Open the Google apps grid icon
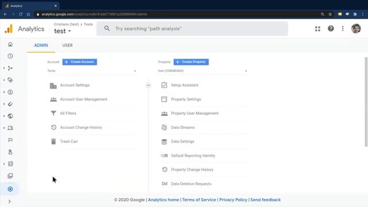This screenshot has width=368, height=207. (317, 29)
